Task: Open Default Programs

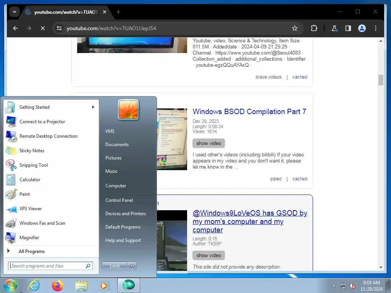Action: pos(123,227)
